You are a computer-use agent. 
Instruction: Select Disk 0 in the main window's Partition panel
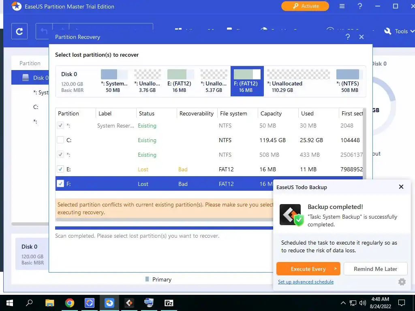[30, 77]
